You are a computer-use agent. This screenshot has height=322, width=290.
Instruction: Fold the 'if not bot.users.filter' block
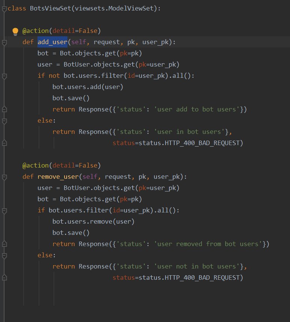tap(4, 76)
